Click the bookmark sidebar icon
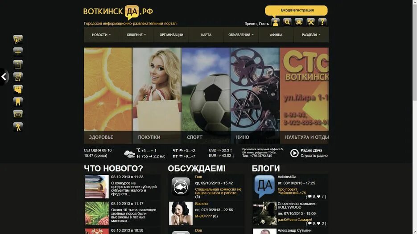 (x=18, y=102)
